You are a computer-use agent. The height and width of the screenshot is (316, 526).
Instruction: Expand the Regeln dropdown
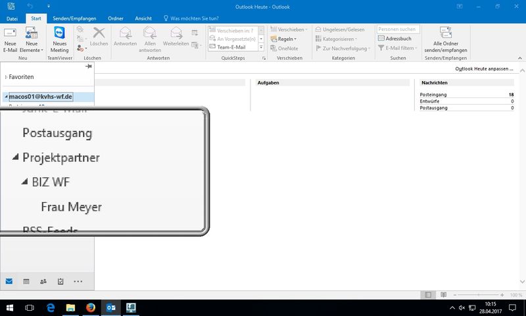[286, 39]
